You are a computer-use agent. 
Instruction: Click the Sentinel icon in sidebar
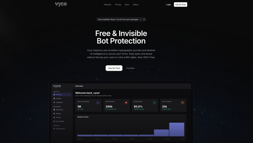coord(54,117)
